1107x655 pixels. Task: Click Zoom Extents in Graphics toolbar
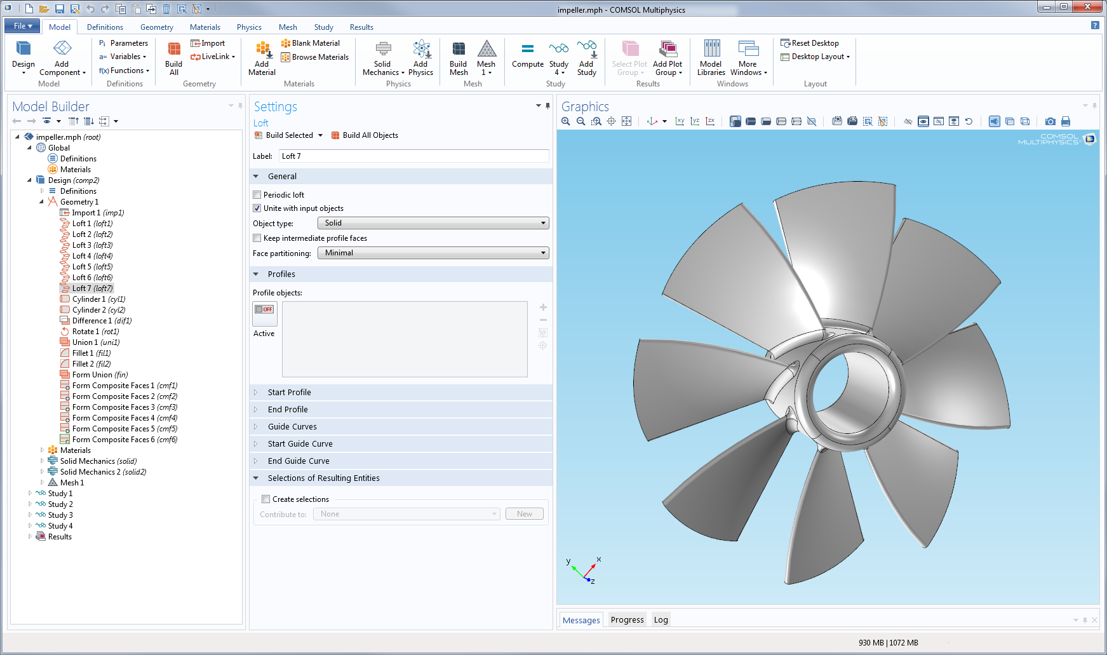click(x=626, y=121)
